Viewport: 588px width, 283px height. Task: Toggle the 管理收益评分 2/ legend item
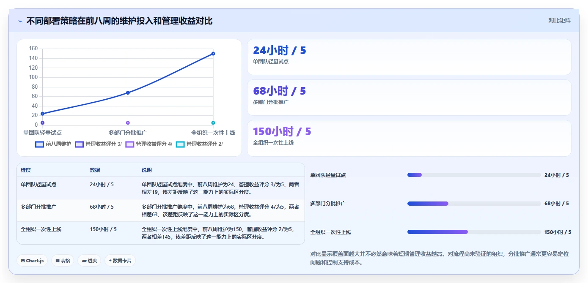click(199, 144)
